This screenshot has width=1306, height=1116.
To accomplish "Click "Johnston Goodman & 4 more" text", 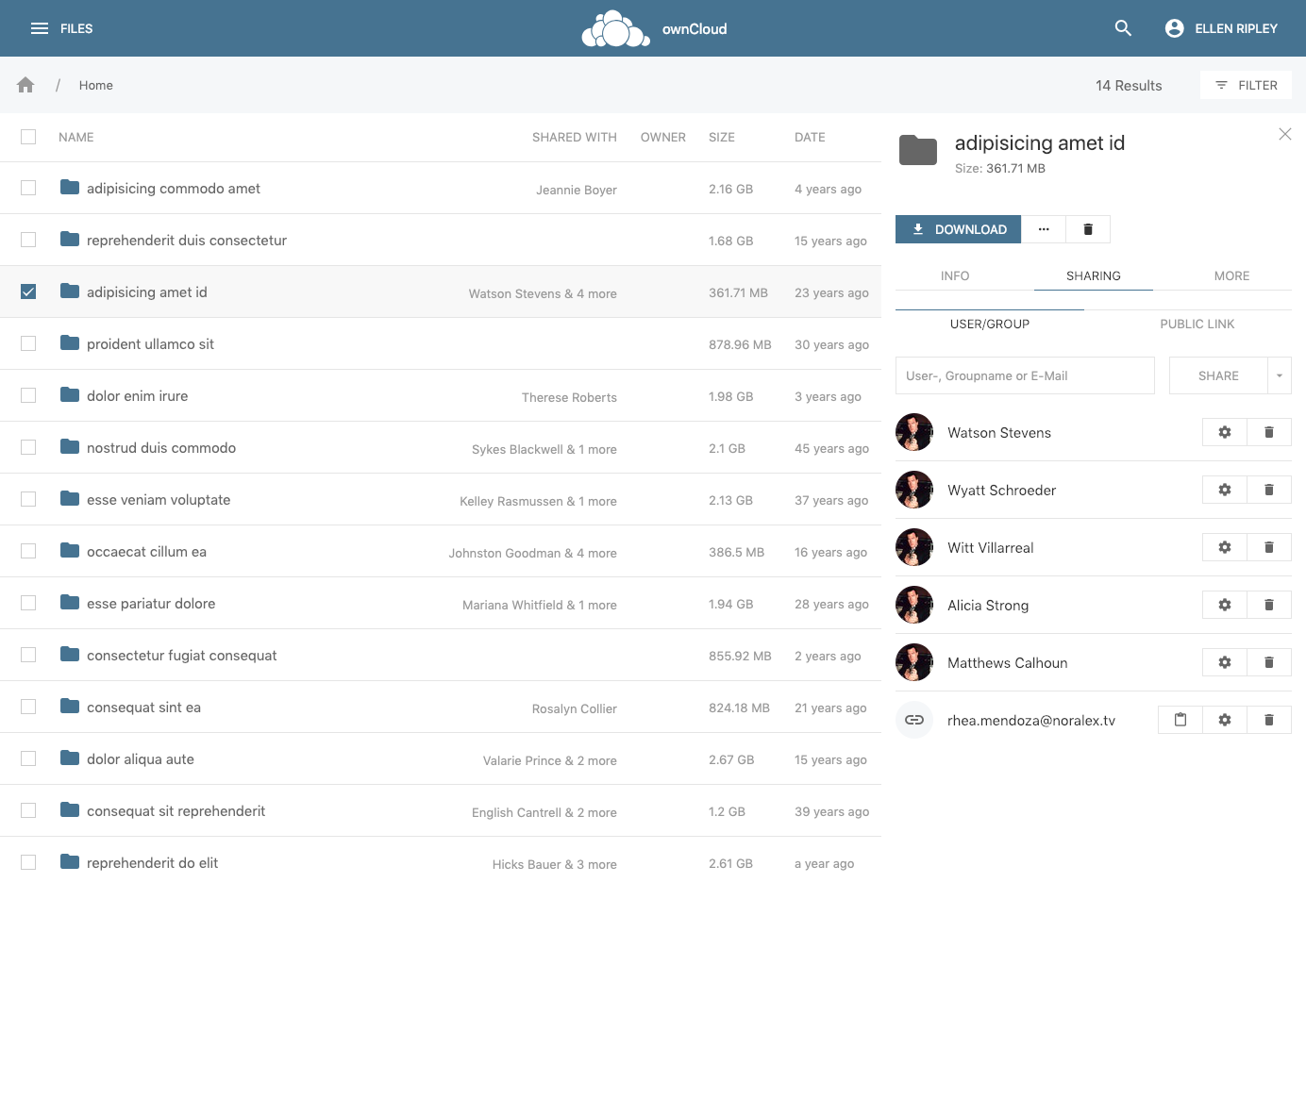I will coord(533,553).
